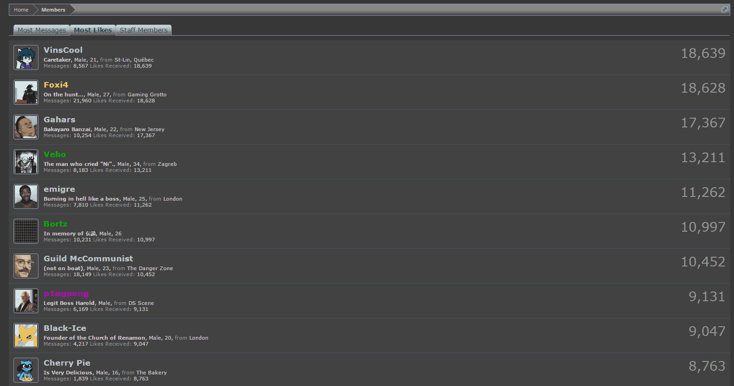This screenshot has width=734, height=386.
Task: Open Guild McCommunist username link
Action: point(88,259)
